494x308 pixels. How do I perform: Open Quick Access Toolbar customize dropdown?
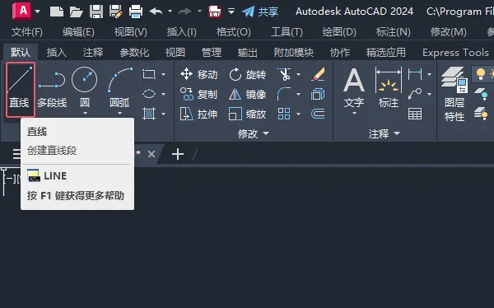(231, 12)
